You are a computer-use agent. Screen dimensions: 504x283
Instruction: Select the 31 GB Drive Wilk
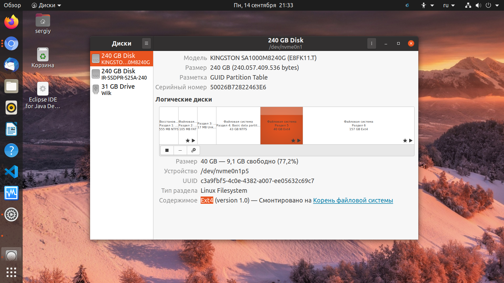[x=122, y=90]
